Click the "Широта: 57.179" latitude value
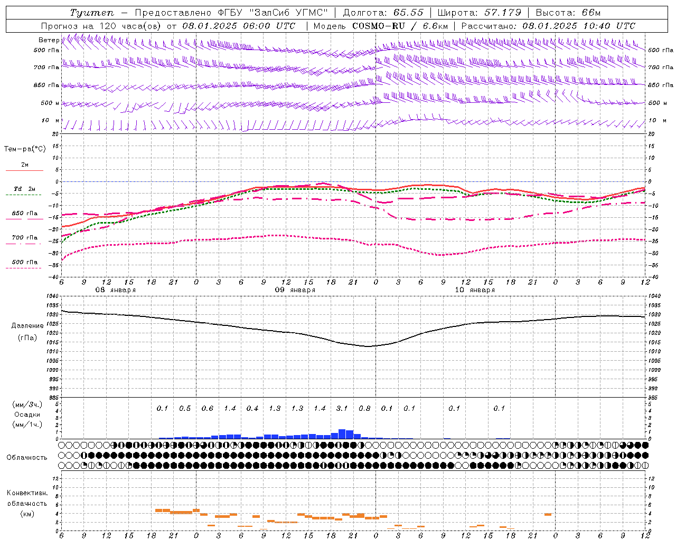 pos(479,13)
